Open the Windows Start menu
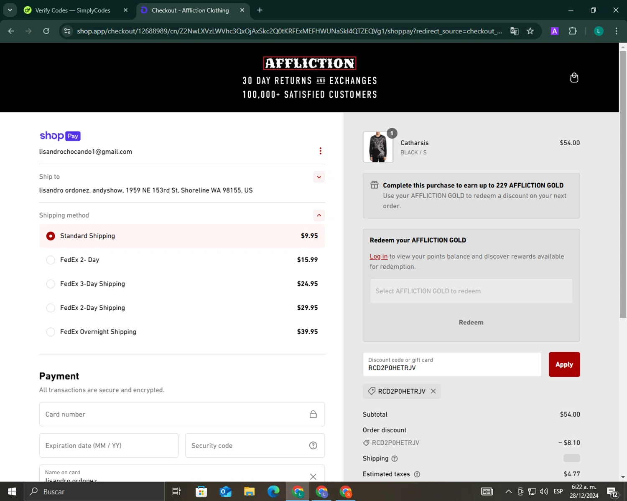 [x=12, y=491]
